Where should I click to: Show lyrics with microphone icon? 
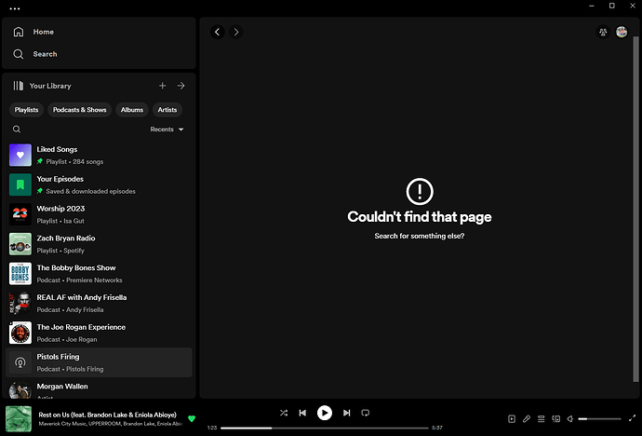click(x=527, y=419)
